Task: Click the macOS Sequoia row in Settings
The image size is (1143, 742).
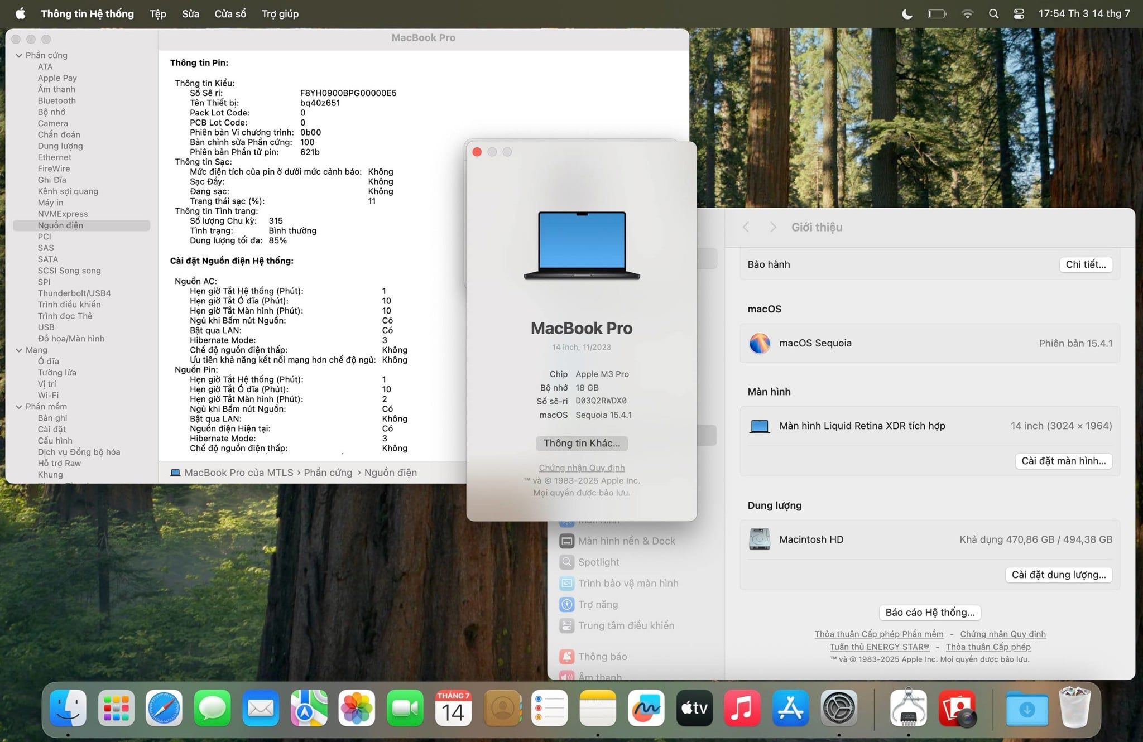Action: pos(930,343)
